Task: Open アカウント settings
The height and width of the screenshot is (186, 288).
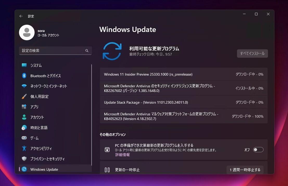Action: [25, 117]
